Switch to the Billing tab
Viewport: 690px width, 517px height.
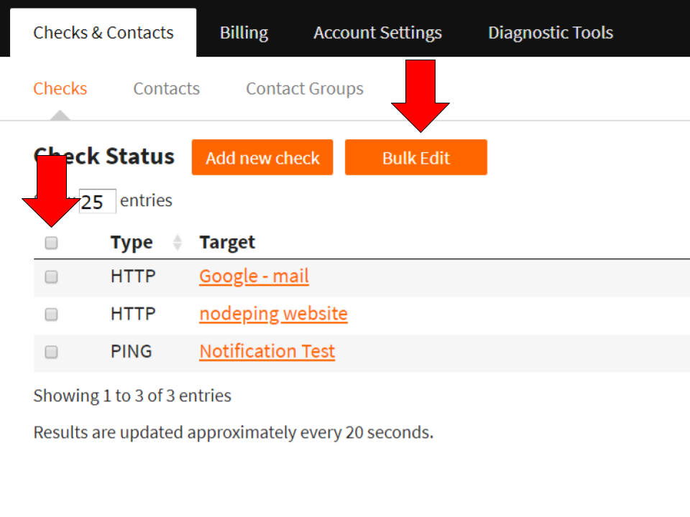(x=244, y=32)
